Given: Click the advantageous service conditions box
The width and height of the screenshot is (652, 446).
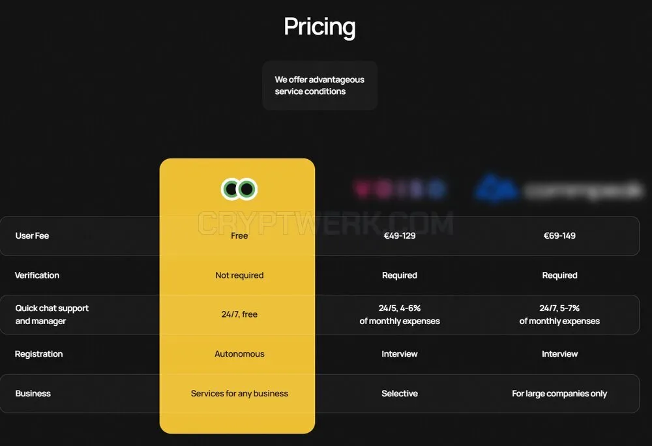Looking at the screenshot, I should (319, 85).
